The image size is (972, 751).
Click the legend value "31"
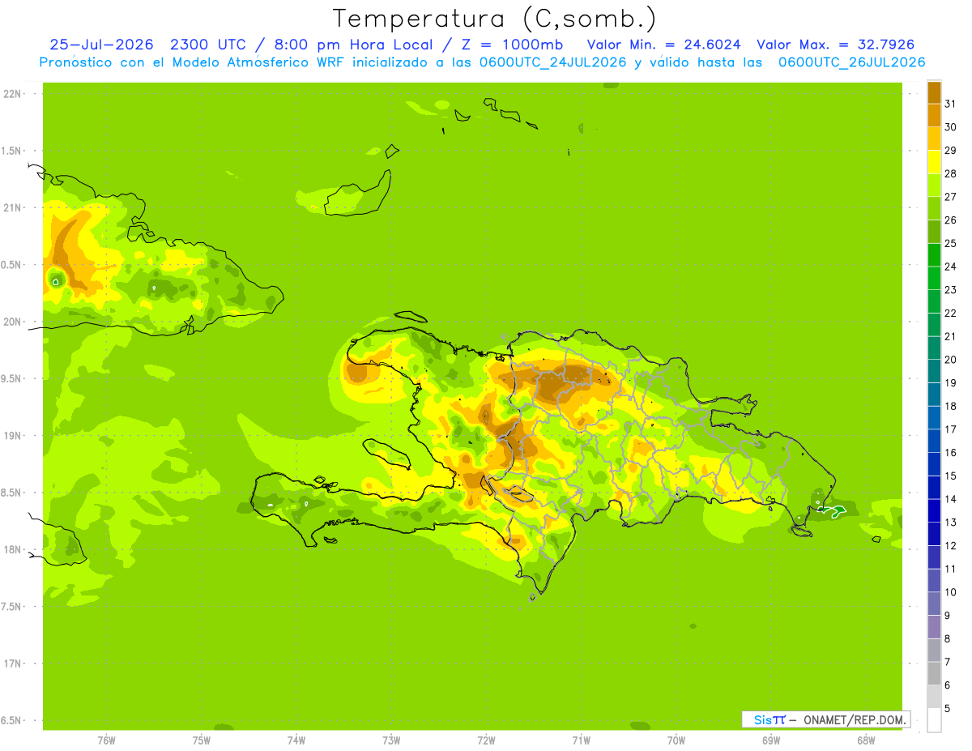(950, 103)
